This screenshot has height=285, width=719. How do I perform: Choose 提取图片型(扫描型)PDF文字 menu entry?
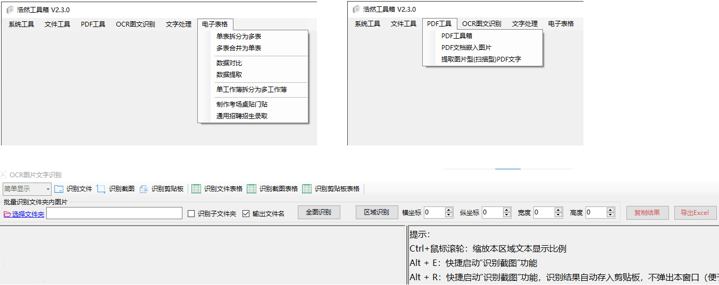tap(481, 59)
